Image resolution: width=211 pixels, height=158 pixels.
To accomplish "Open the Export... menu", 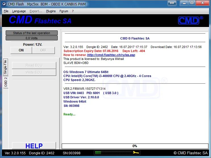I will (x=36, y=11).
